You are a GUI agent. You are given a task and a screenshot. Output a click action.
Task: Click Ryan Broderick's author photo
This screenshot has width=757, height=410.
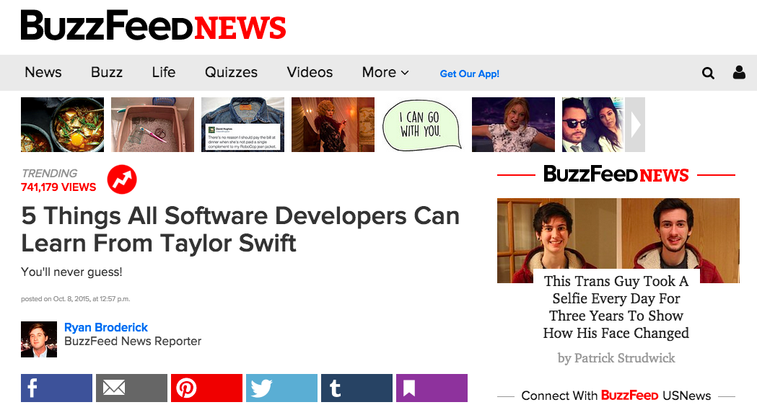pos(39,339)
